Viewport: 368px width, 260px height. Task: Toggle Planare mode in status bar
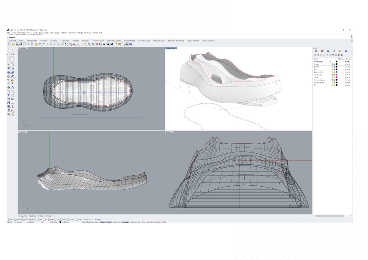click(103, 222)
